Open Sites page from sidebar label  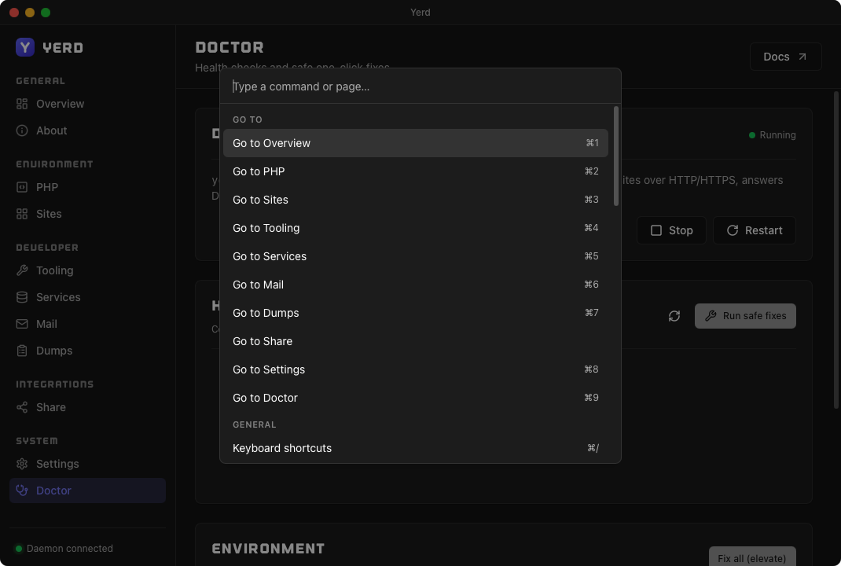(49, 214)
